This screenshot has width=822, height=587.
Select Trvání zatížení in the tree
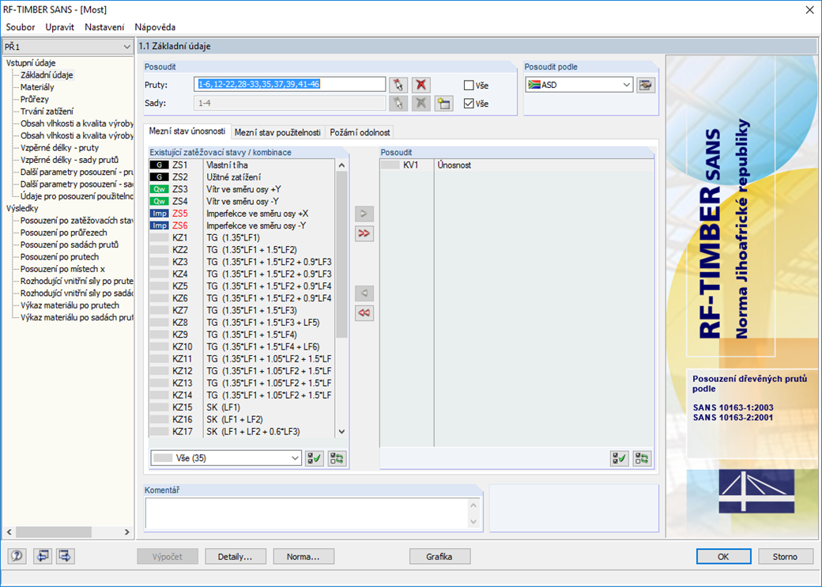click(47, 112)
